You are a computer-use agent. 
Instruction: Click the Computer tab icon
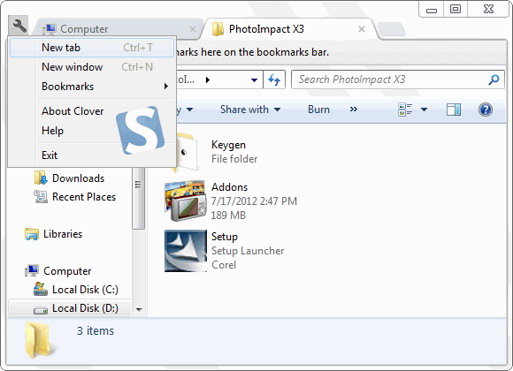tap(49, 29)
